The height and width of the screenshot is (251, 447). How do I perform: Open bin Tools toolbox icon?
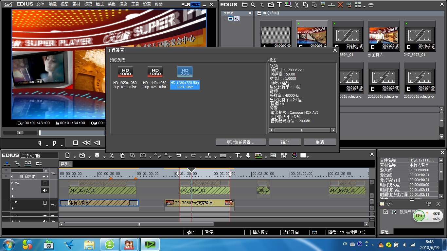point(371,5)
